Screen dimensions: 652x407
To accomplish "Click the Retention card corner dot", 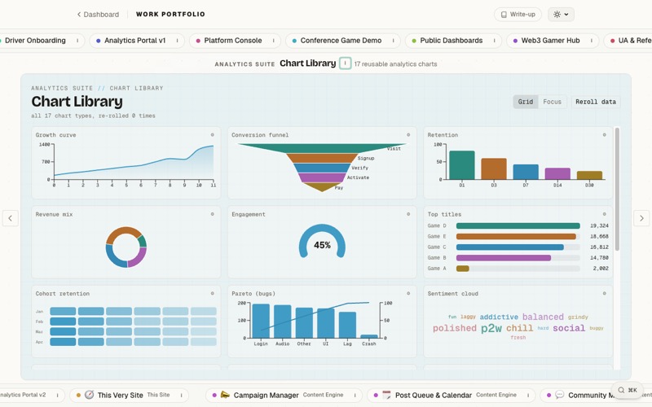I will coord(604,135).
